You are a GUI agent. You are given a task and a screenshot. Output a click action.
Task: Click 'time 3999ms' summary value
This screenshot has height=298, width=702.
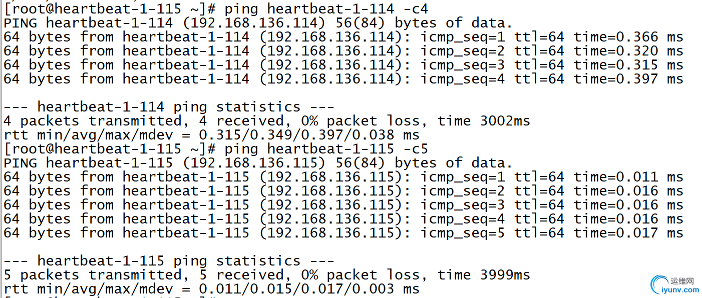[x=484, y=274]
